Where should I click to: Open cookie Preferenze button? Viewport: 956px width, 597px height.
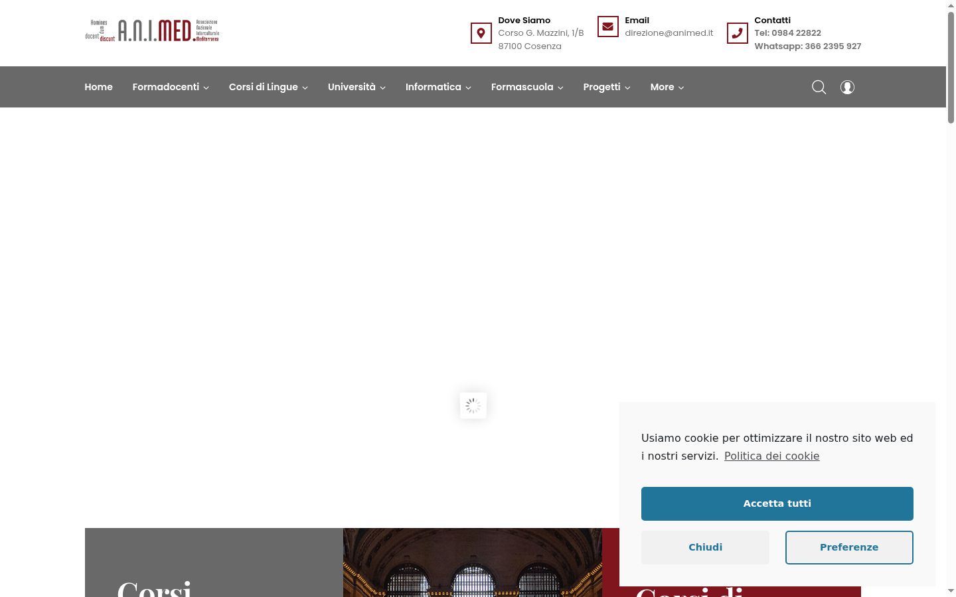tap(849, 547)
